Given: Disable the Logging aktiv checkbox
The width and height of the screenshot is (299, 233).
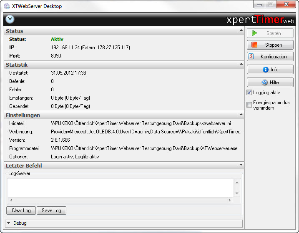Looking at the screenshot, I should click(249, 93).
